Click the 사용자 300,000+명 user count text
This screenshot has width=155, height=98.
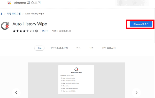pyautogui.click(x=61, y=31)
